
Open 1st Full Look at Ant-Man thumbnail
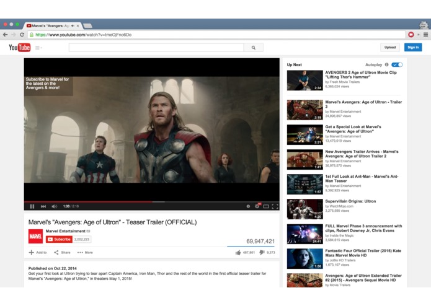[305, 184]
